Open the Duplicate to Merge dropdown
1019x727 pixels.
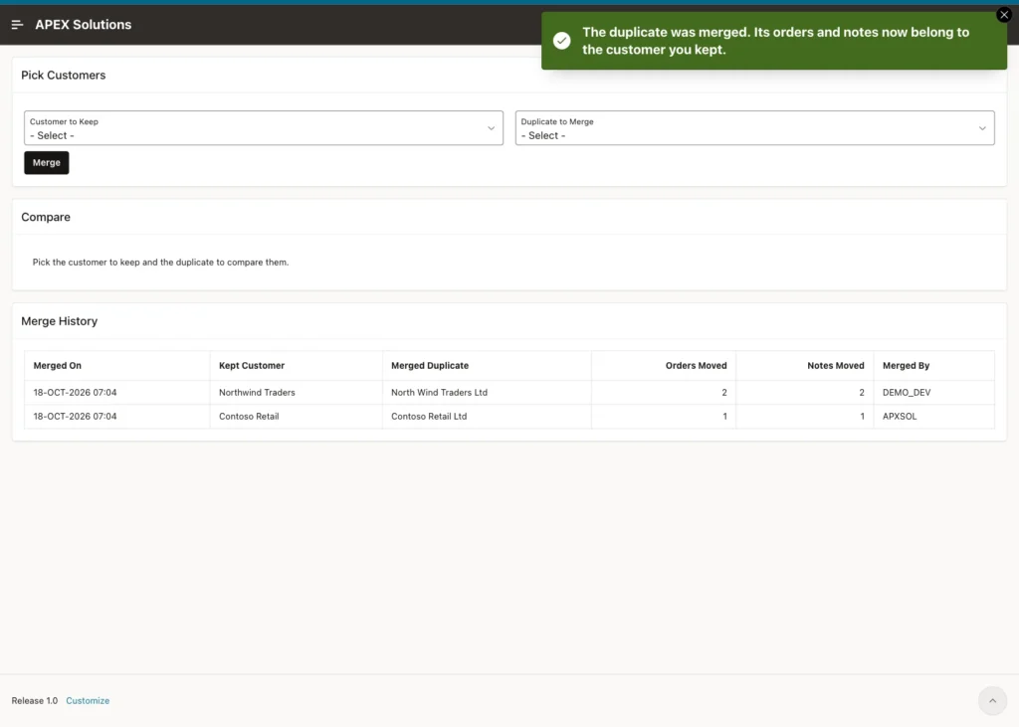pos(754,128)
